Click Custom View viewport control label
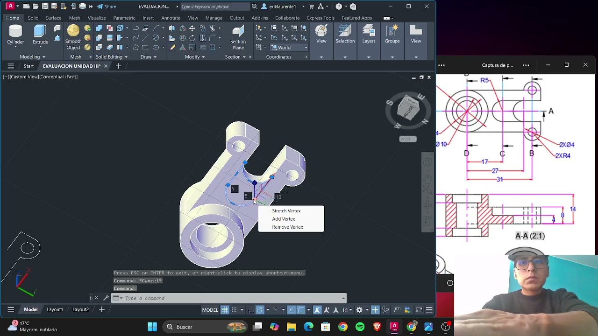The height and width of the screenshot is (336, 598). coord(24,77)
